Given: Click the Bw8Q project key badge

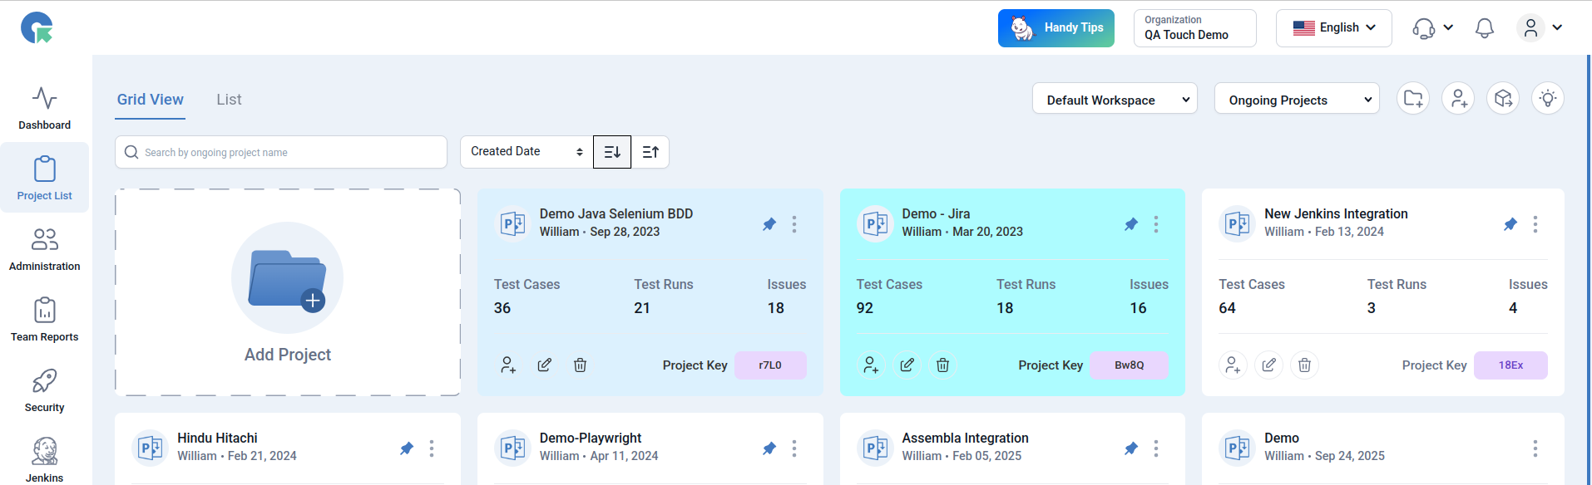Looking at the screenshot, I should pyautogui.click(x=1129, y=365).
